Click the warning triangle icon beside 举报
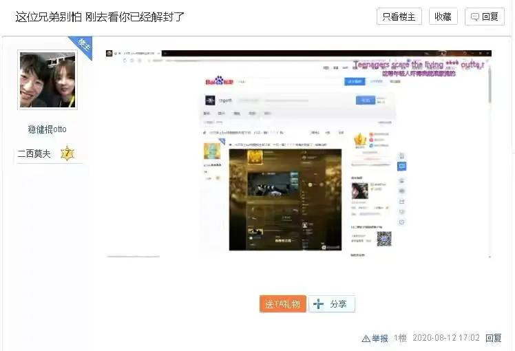 coord(366,339)
